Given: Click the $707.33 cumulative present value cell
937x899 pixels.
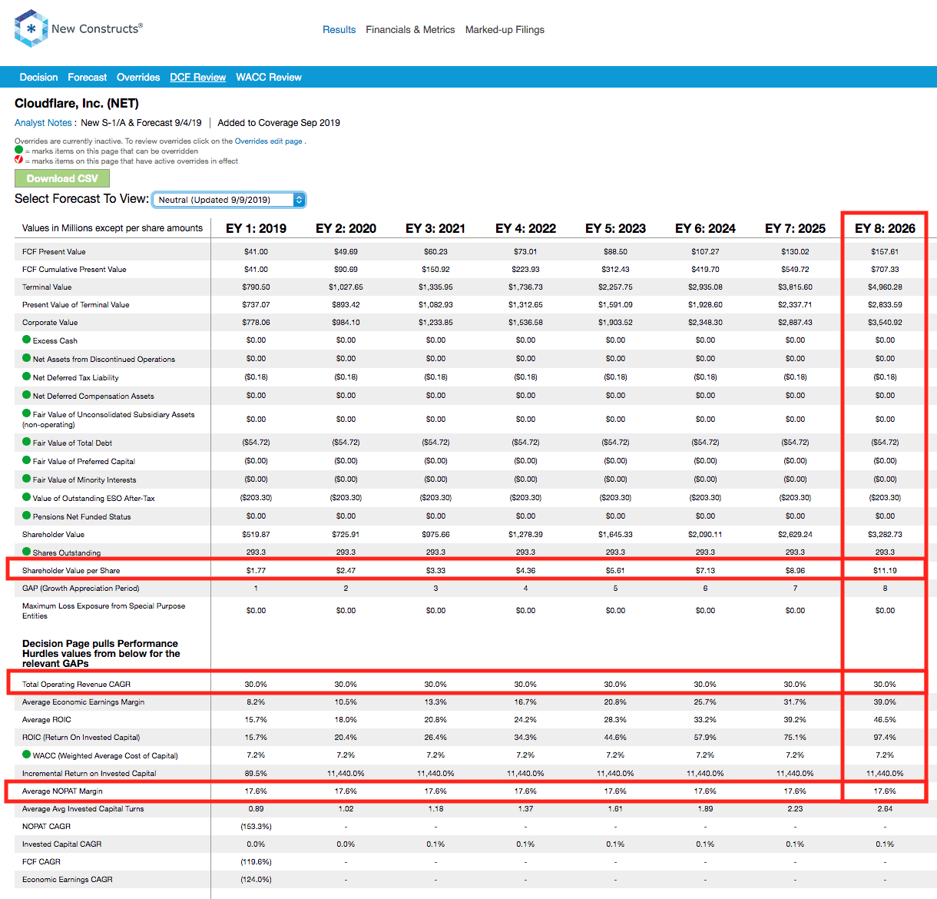Looking at the screenshot, I should [885, 270].
